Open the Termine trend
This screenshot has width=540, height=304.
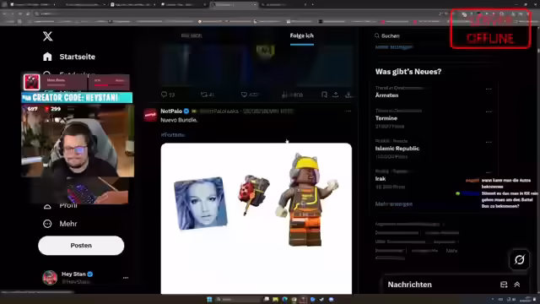coord(386,118)
